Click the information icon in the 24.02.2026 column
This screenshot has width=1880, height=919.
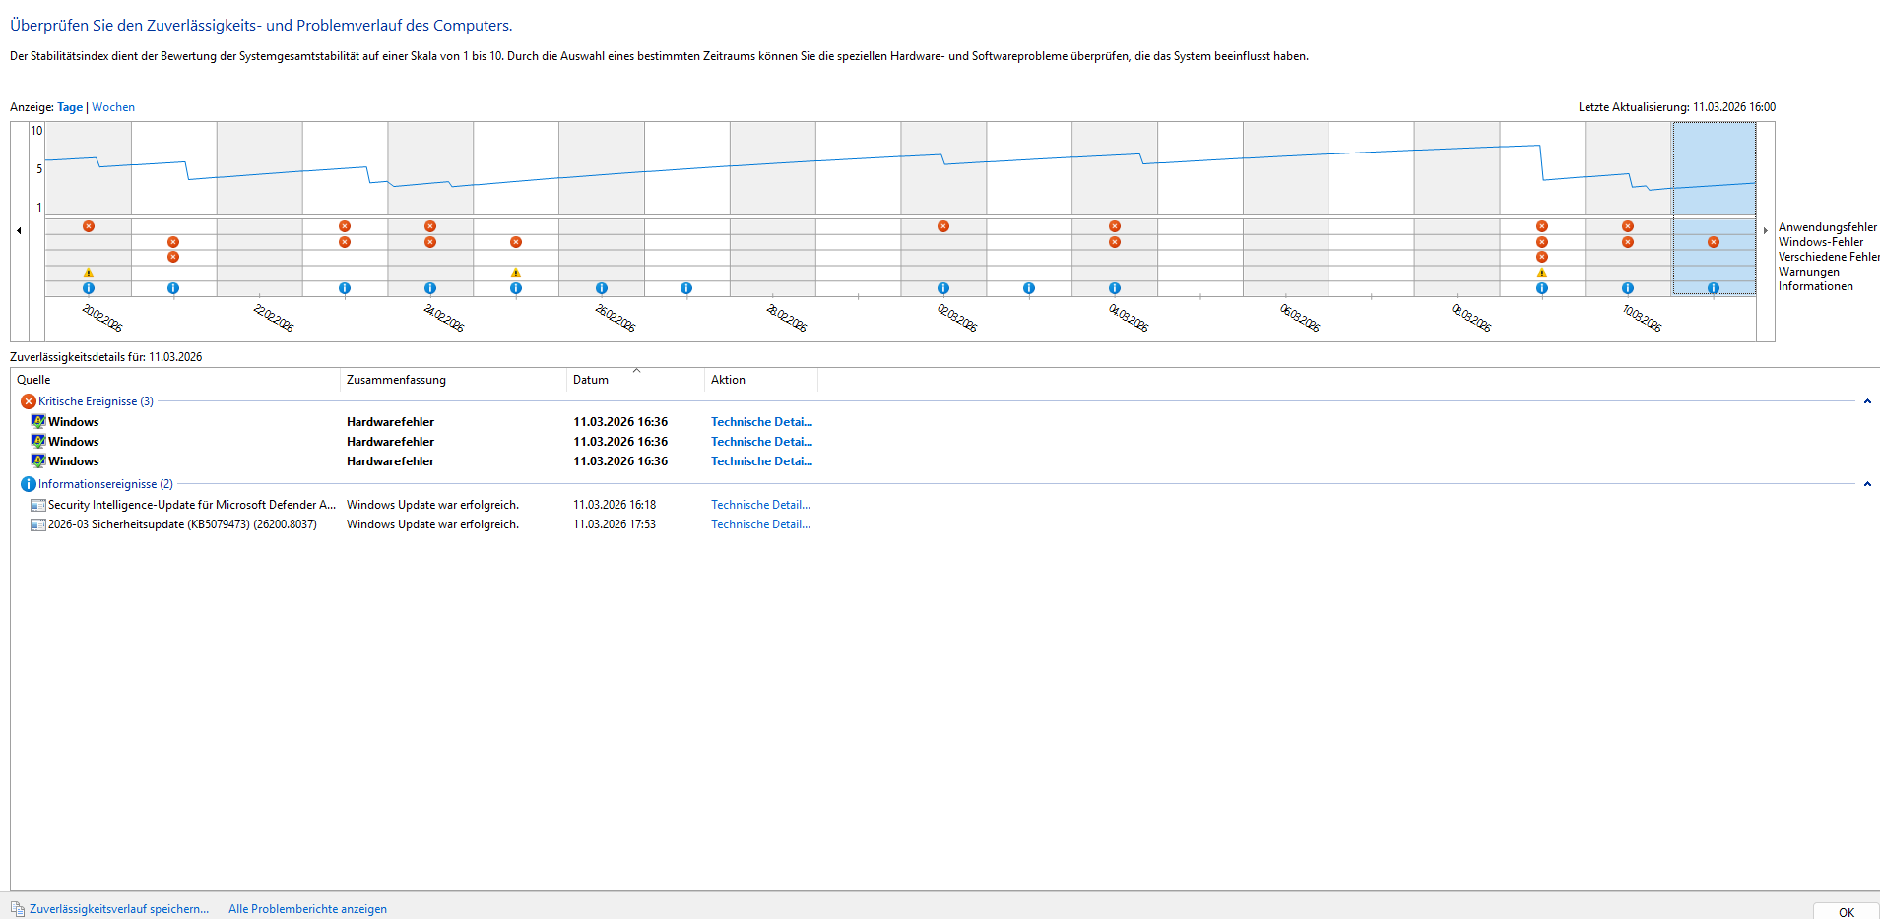(430, 288)
